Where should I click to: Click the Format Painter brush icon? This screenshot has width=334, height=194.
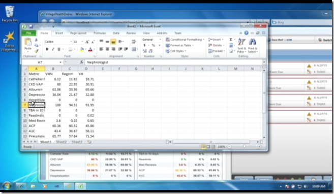pyautogui.click(x=37, y=51)
